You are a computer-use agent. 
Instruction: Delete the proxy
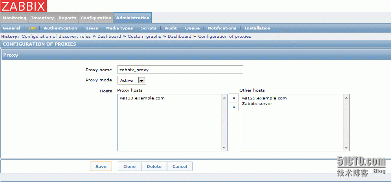pyautogui.click(x=154, y=167)
